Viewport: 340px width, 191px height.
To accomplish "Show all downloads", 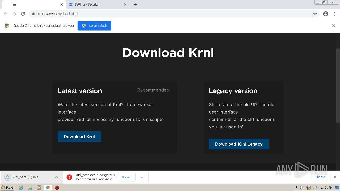I will (x=321, y=177).
